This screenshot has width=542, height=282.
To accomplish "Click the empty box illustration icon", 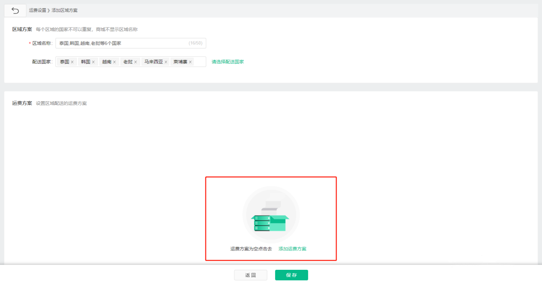I will (x=271, y=216).
